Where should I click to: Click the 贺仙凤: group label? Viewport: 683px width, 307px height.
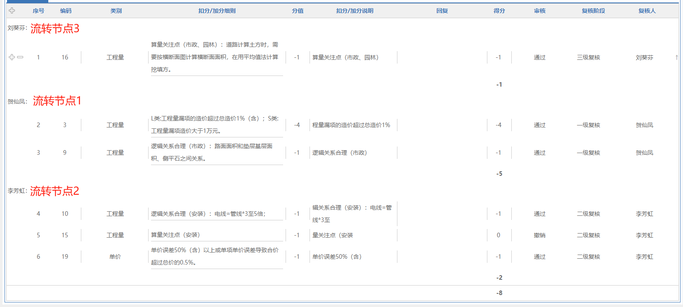coord(17,102)
